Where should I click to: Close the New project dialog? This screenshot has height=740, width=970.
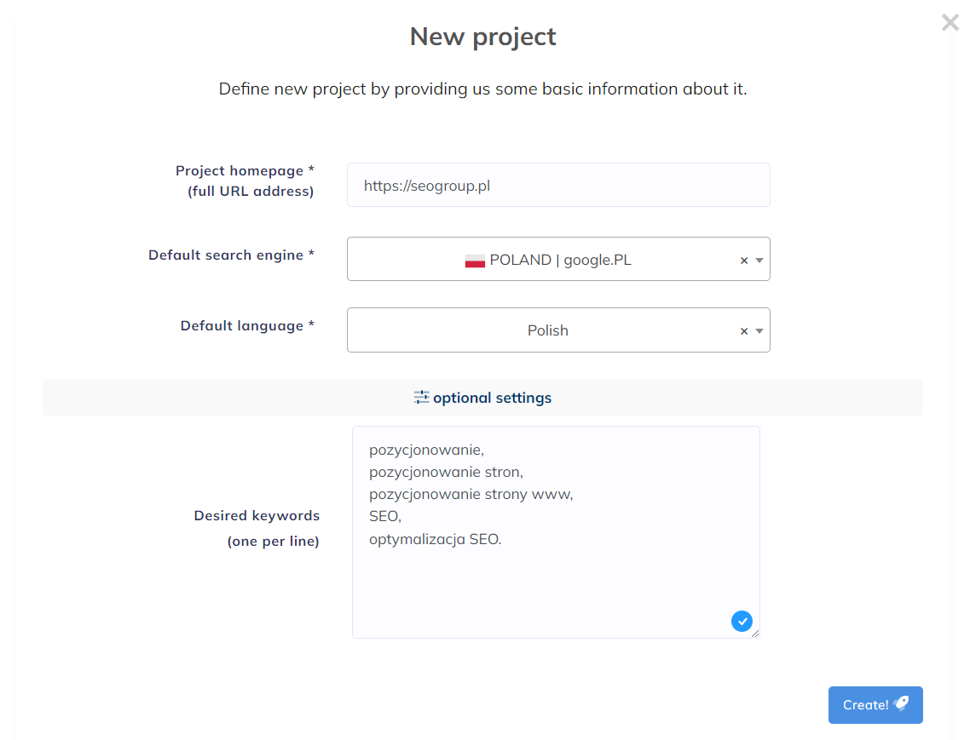950,22
